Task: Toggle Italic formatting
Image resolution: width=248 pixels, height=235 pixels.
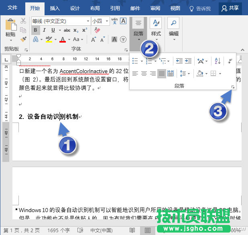Action: 44,30
